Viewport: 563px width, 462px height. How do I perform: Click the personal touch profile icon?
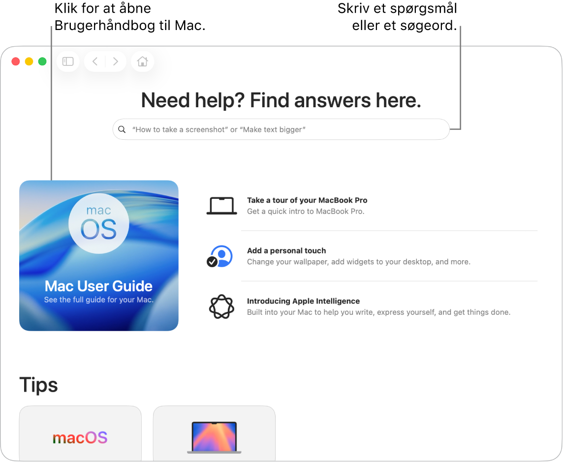click(220, 256)
